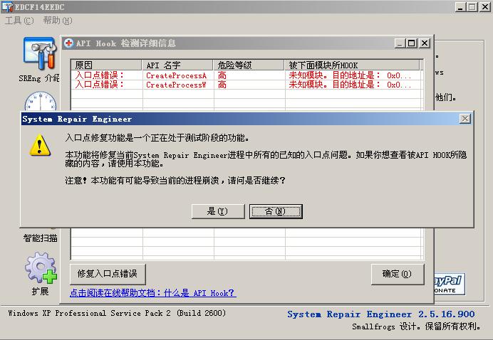Sort by the 危险等级 column header
The height and width of the screenshot is (340, 493).
click(x=249, y=65)
